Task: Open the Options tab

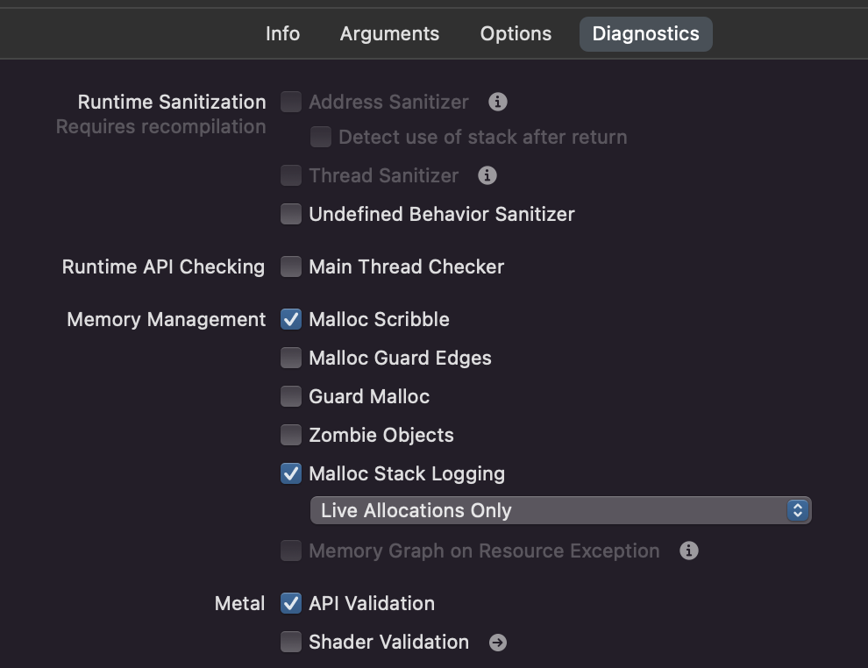Action: 516,34
